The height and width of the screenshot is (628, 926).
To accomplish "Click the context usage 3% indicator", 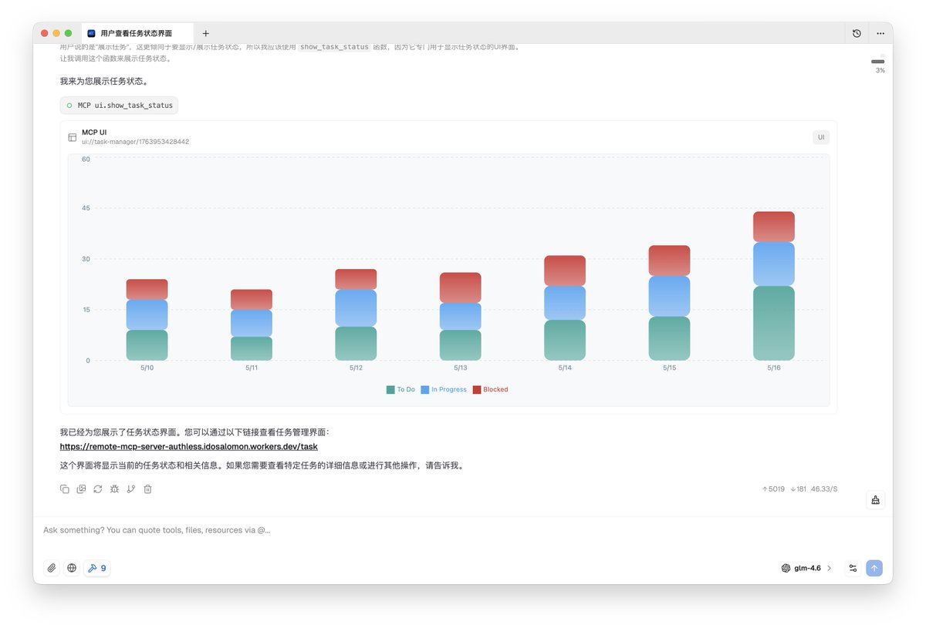I will click(x=878, y=65).
